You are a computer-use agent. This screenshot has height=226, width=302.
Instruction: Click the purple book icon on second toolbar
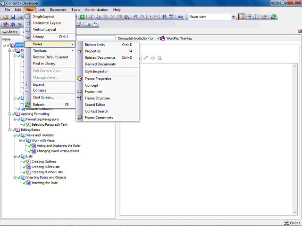pyautogui.click(x=6, y=24)
